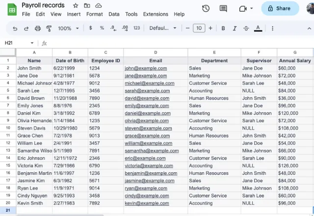Screen dimensions: 314x216
Task: Select the Paint format tool
Action: pyautogui.click(x=49, y=28)
